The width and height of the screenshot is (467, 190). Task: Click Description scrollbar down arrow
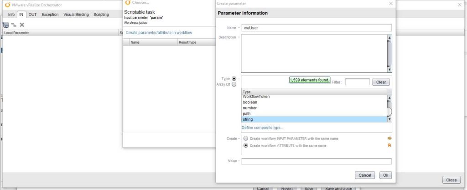389,70
